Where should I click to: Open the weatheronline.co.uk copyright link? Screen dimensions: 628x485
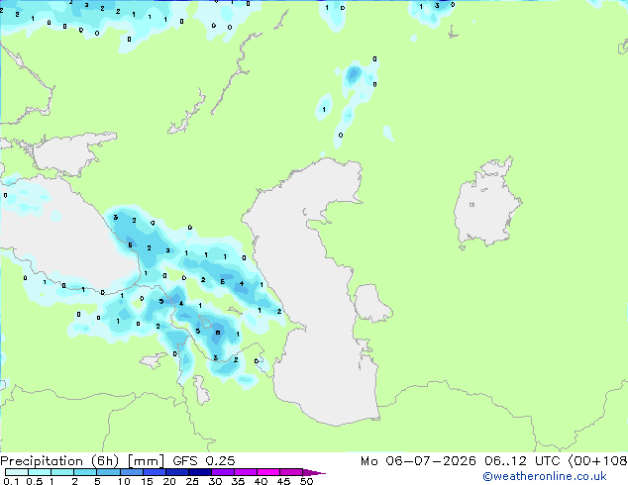pyautogui.click(x=544, y=476)
